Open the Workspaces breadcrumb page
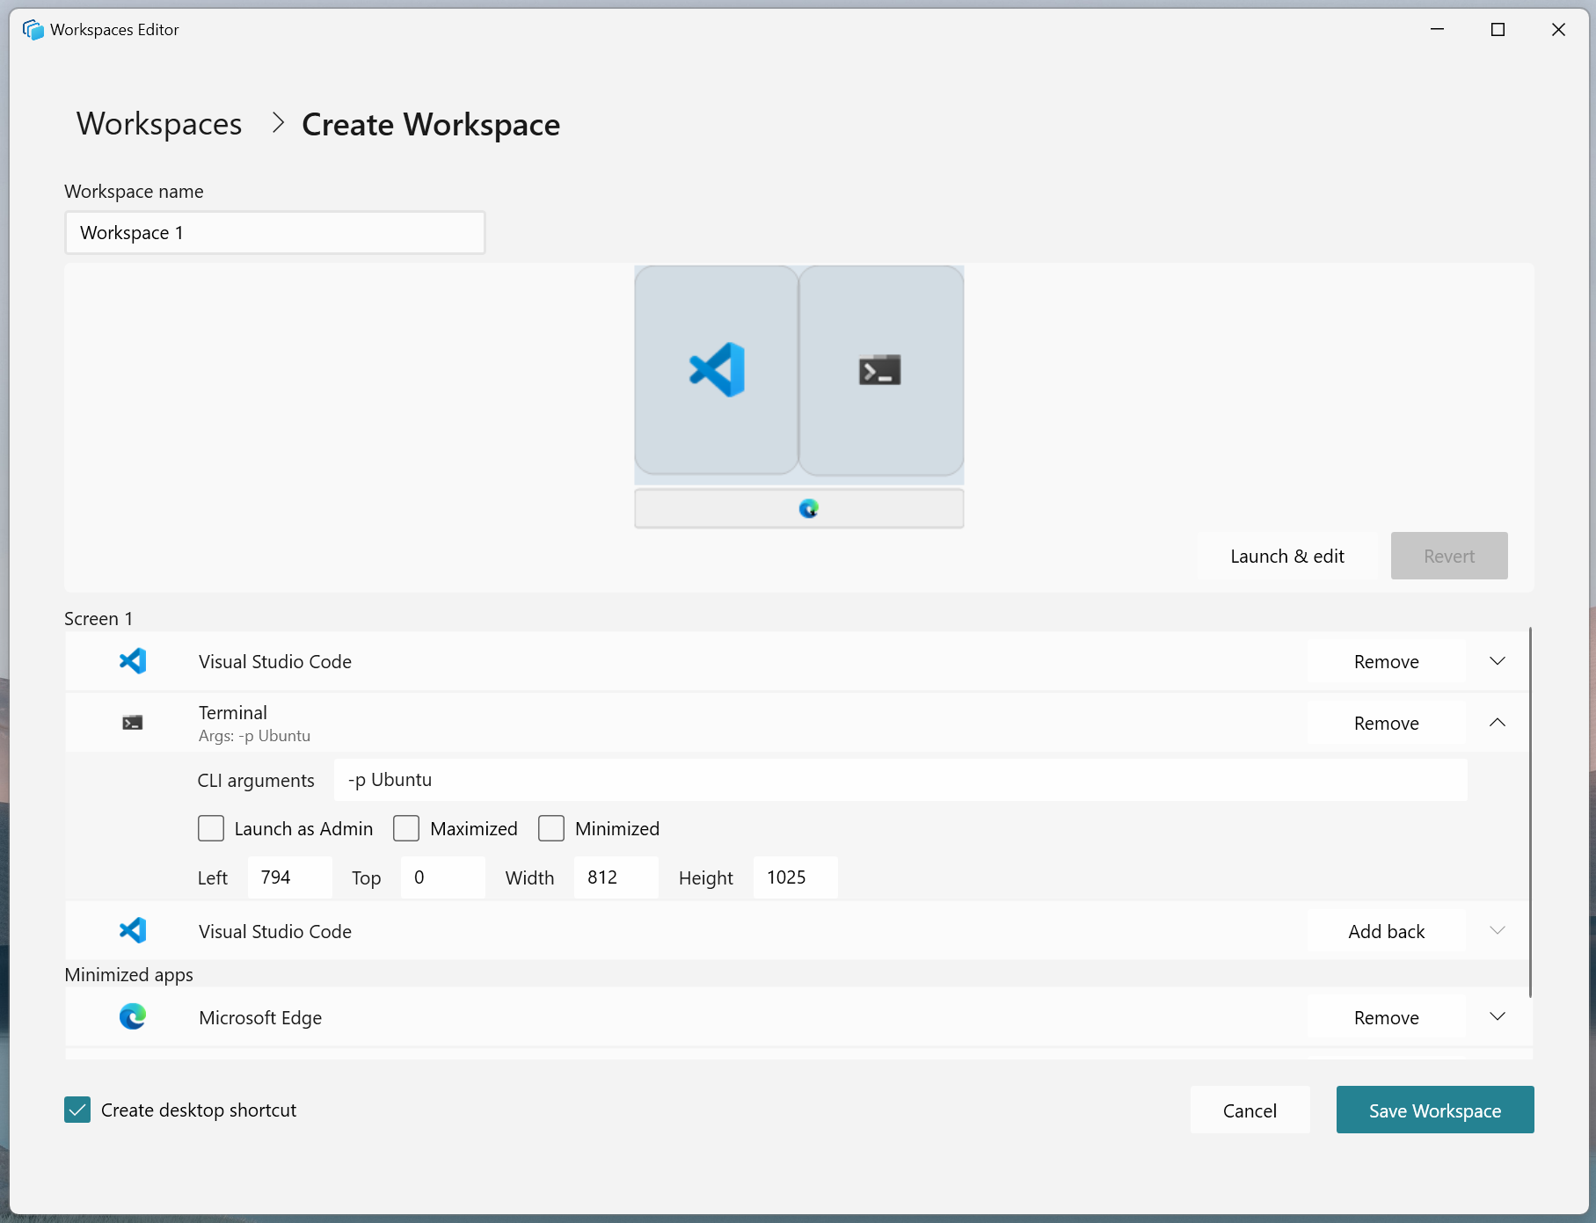 coord(158,124)
